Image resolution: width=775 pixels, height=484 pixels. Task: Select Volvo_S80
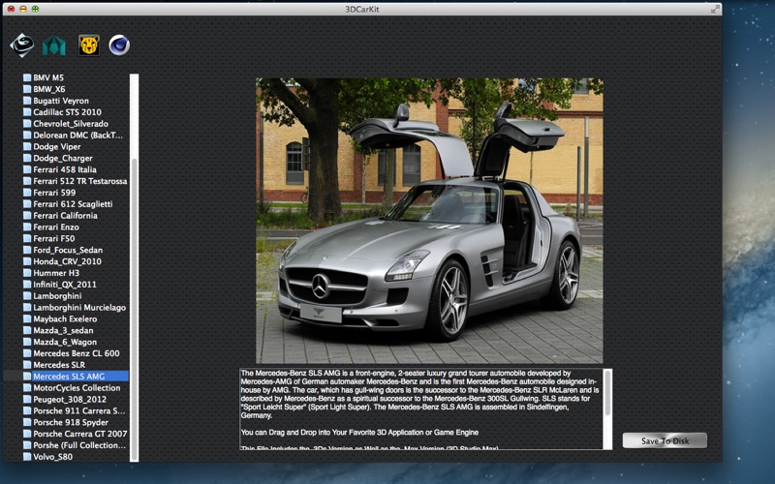(x=53, y=457)
